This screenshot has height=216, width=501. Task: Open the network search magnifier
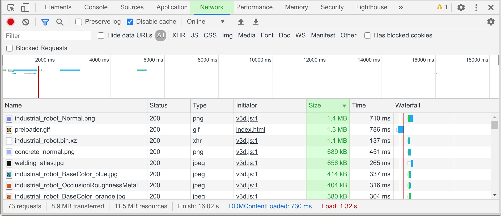point(60,22)
